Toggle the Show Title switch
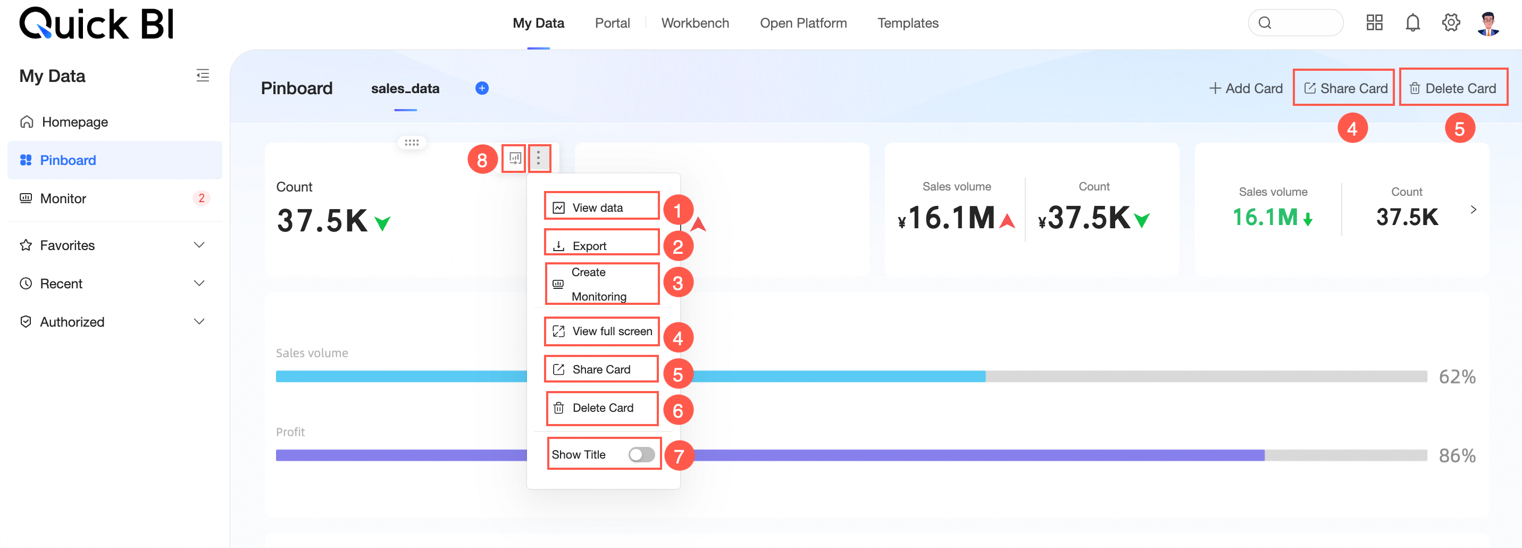Screen dimensions: 1522x548 click(641, 454)
